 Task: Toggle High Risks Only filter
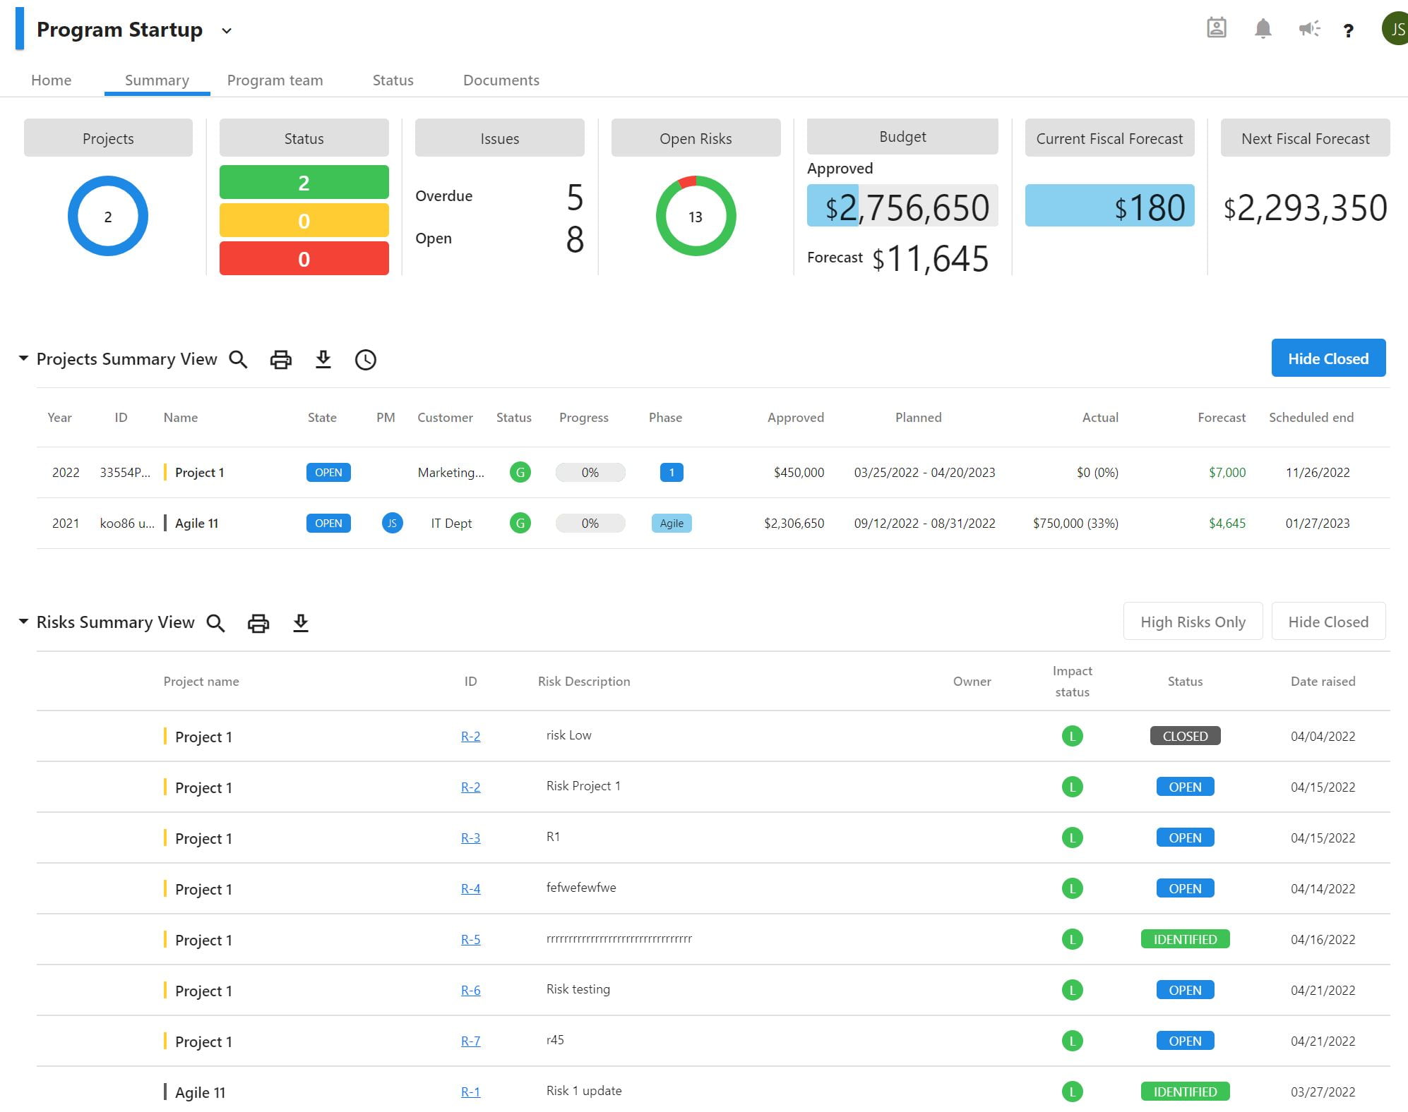tap(1193, 622)
